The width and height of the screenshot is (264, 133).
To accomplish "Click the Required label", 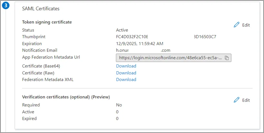I will point(31,105).
